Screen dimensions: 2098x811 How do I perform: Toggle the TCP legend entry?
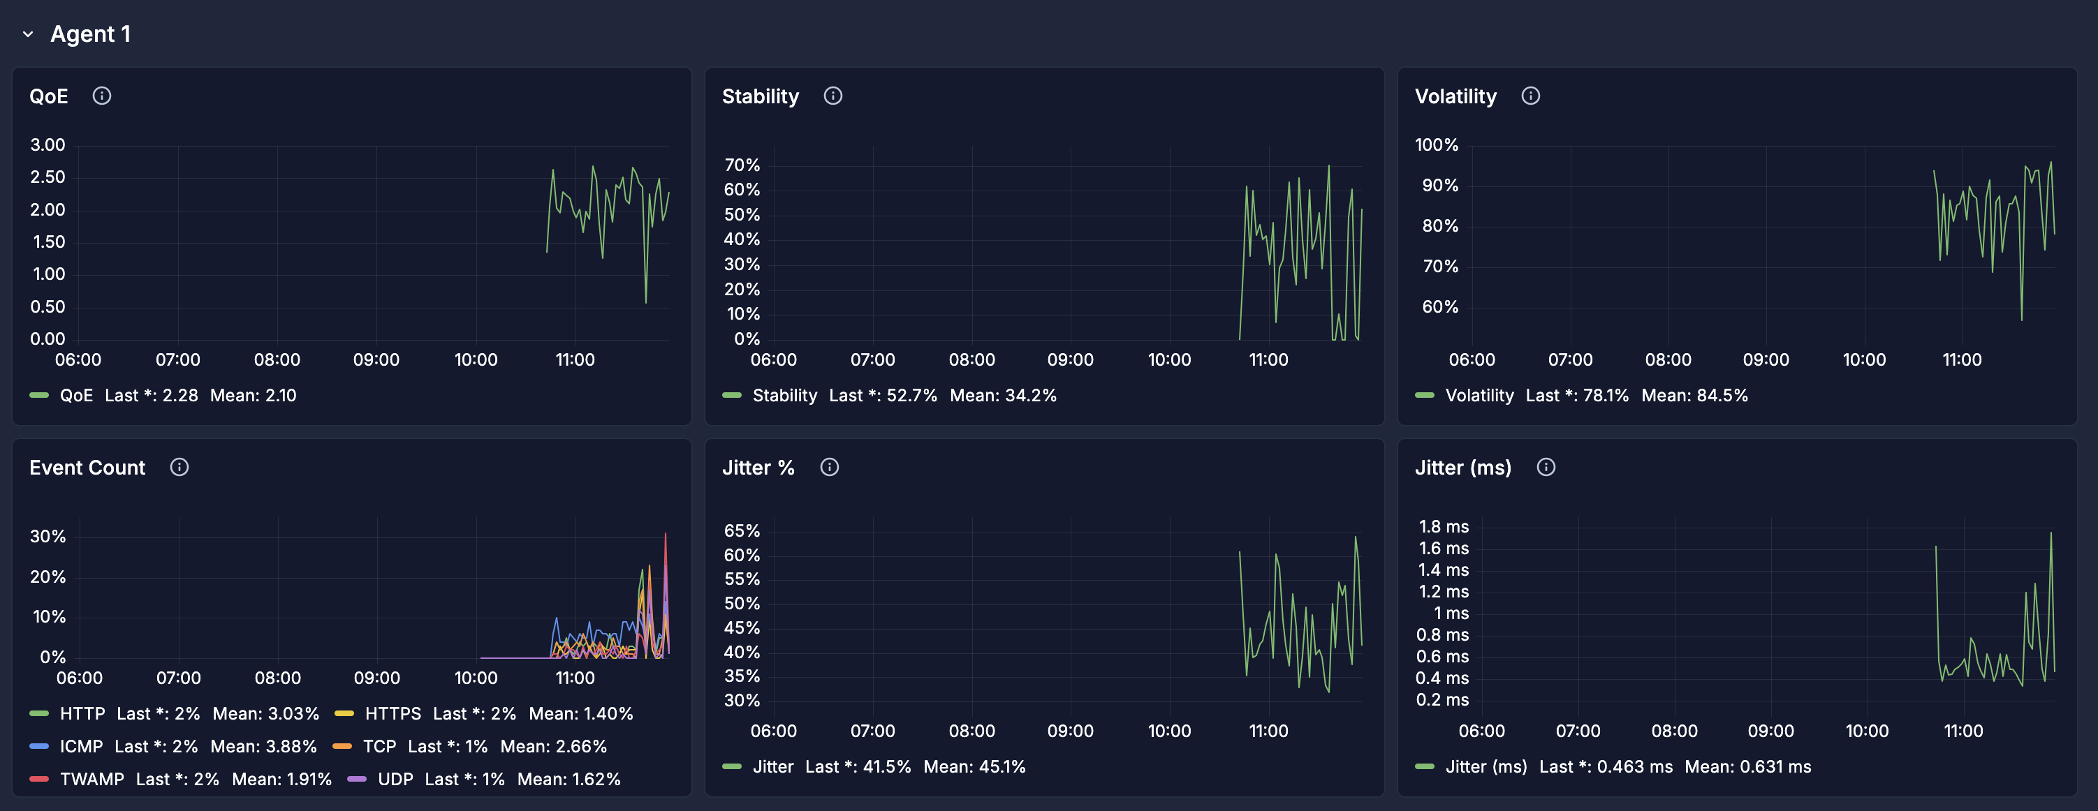pyautogui.click(x=379, y=747)
